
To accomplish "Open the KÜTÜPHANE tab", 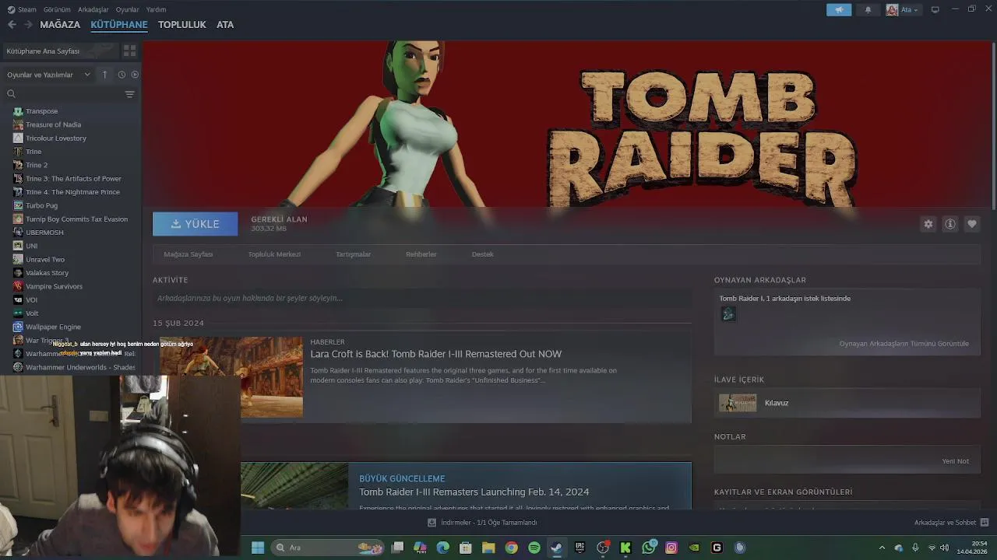I will [119, 25].
